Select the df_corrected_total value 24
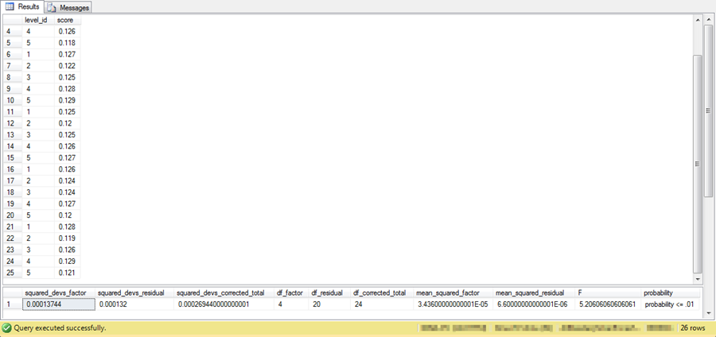This screenshot has height=337, width=716. tap(382, 304)
